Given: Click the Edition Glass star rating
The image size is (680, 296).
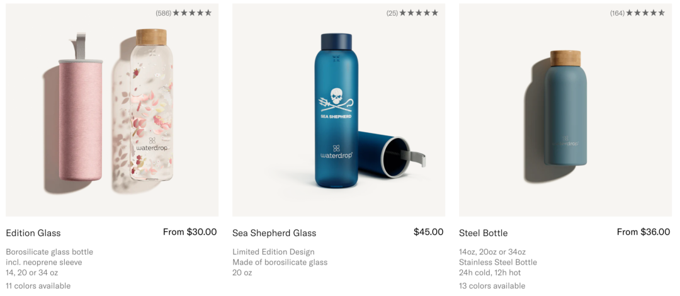Looking at the screenshot, I should click(x=192, y=13).
